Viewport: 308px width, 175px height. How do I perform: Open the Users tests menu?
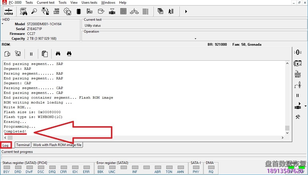coord(89,3)
